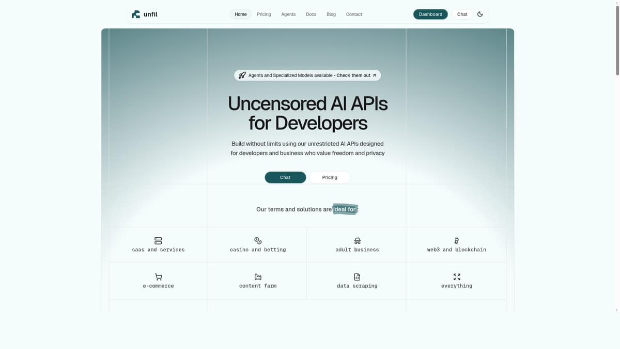
Task: Click the rocket icon in announcement banner
Action: [x=242, y=75]
